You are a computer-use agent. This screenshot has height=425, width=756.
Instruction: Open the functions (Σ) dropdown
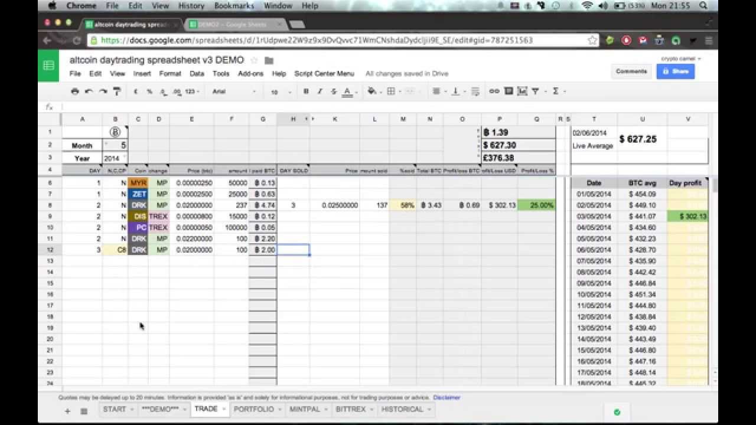point(558,91)
